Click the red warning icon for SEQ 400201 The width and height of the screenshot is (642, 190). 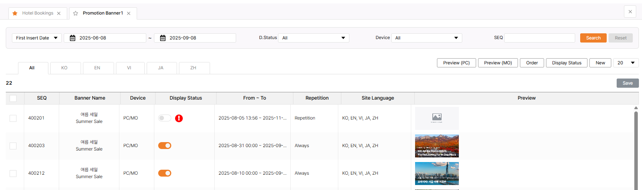[179, 118]
